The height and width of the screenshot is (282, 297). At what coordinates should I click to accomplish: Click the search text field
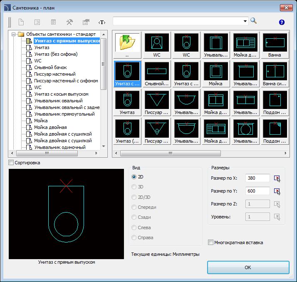(178, 21)
